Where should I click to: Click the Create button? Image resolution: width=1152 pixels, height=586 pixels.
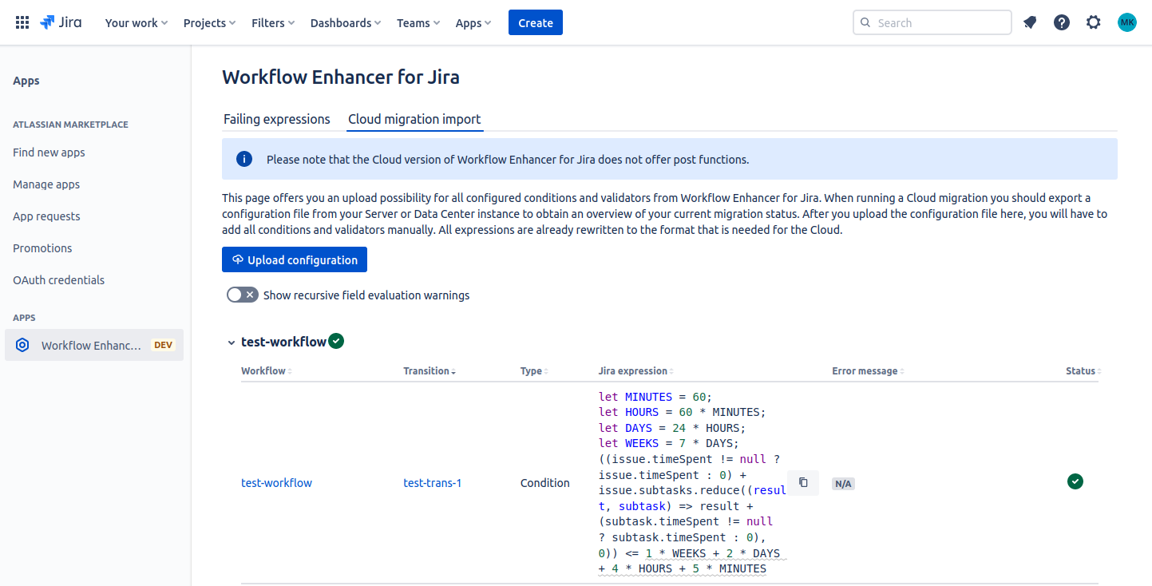click(535, 22)
